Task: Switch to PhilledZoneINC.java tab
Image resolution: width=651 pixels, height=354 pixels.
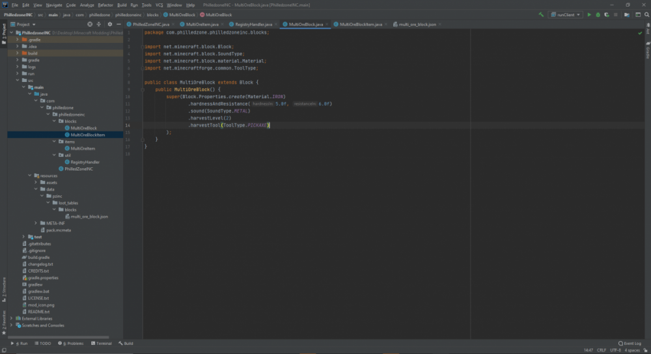Action: [x=150, y=25]
